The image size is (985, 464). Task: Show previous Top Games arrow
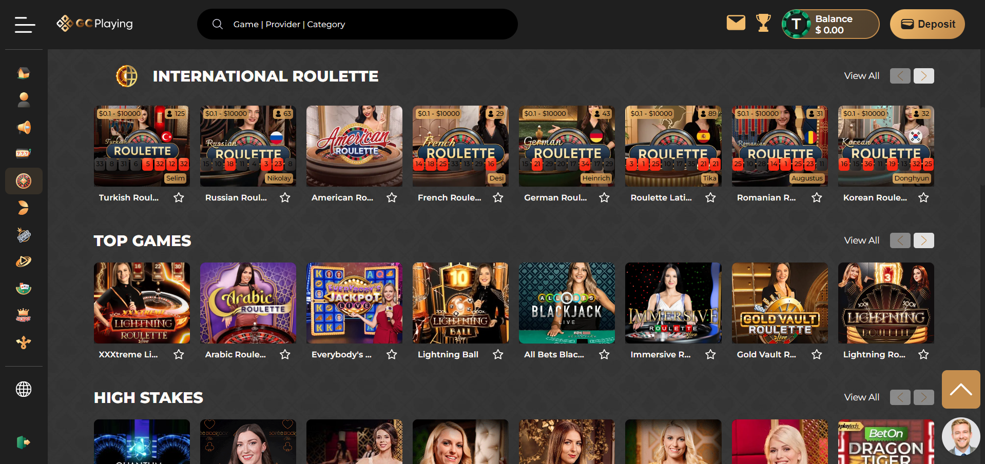(900, 240)
